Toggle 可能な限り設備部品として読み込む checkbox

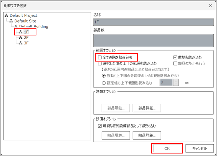(100, 126)
